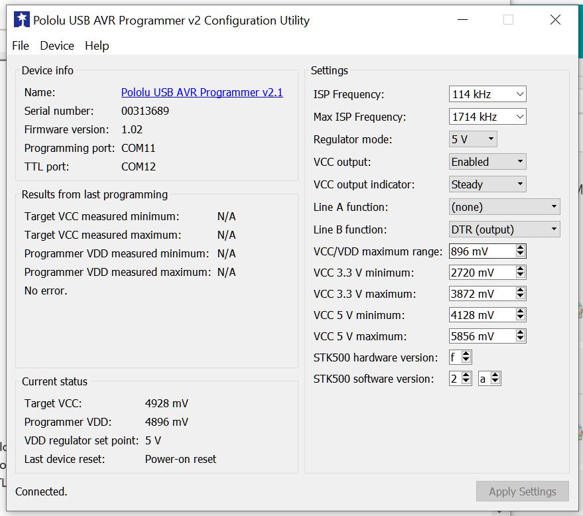Click the Pololu icon in the title bar

point(23,20)
